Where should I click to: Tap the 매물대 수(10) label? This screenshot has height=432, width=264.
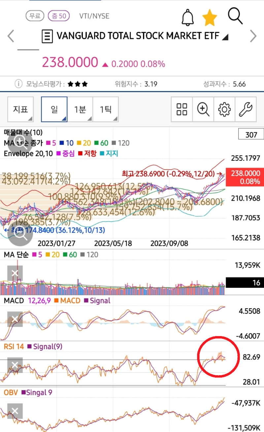[23, 133]
